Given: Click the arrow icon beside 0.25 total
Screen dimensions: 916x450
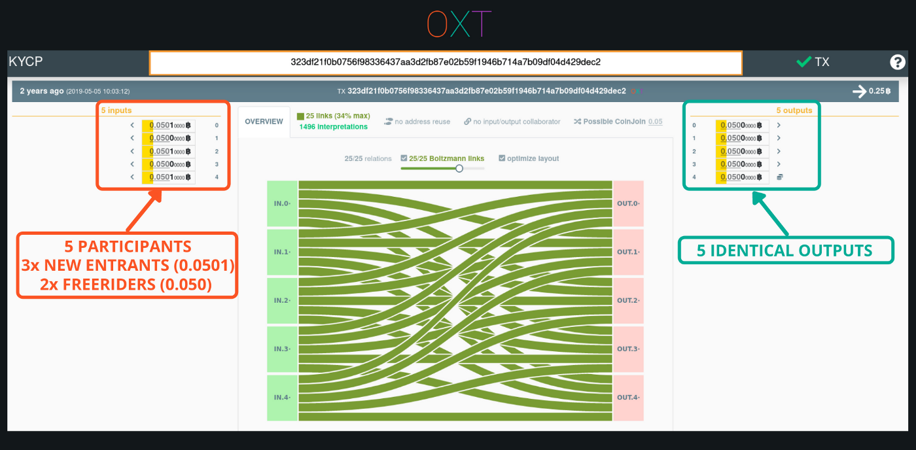Looking at the screenshot, I should (859, 92).
